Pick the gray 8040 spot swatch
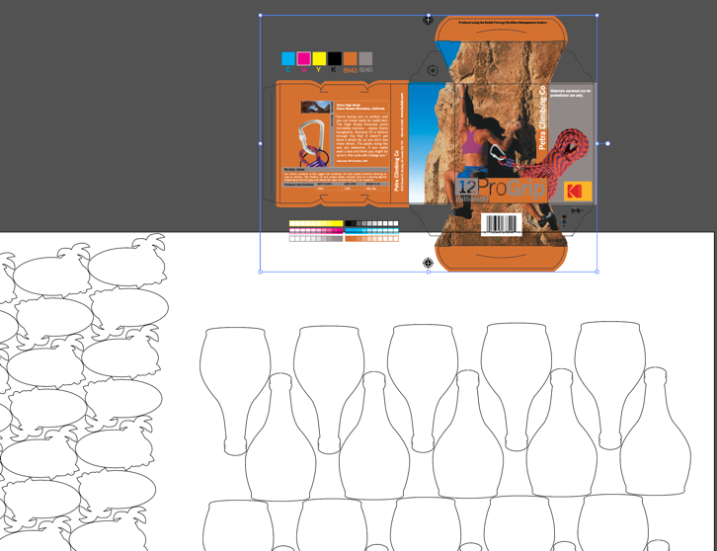The height and width of the screenshot is (551, 717). 366,59
